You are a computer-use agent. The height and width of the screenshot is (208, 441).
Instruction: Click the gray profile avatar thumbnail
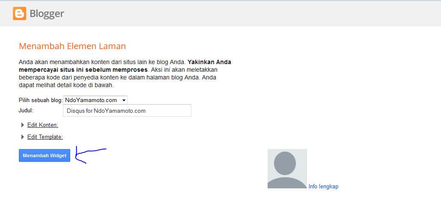click(287, 169)
